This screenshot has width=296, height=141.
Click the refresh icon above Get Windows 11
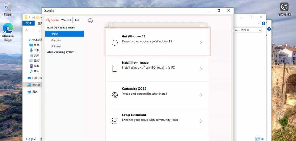click(x=111, y=26)
